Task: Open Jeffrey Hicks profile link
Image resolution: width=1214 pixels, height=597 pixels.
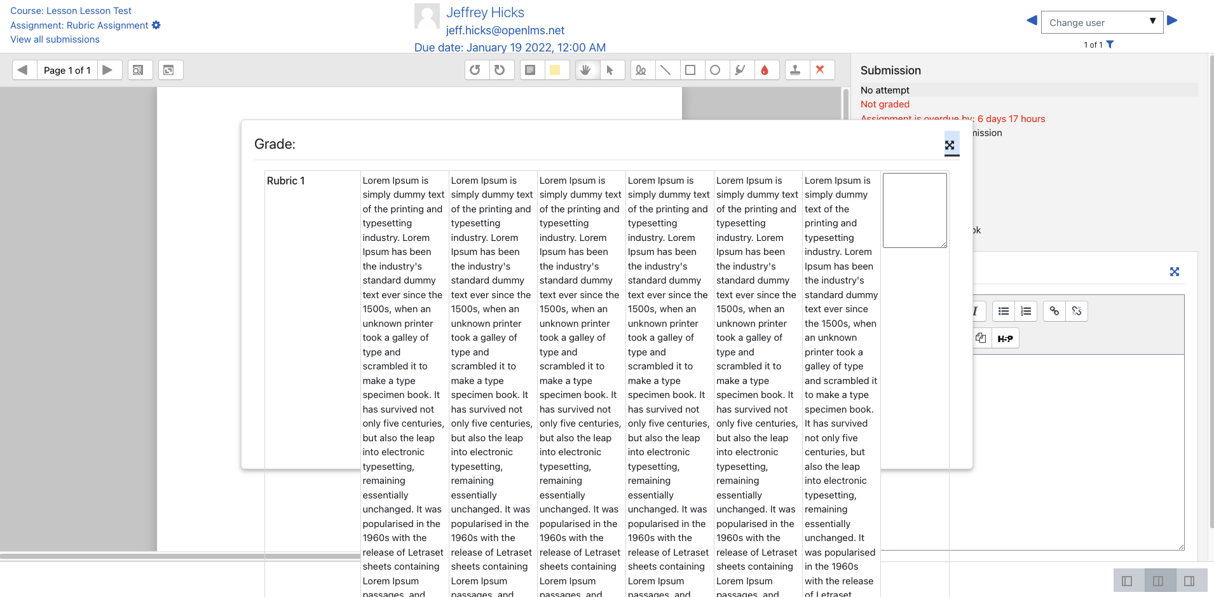Action: tap(485, 13)
